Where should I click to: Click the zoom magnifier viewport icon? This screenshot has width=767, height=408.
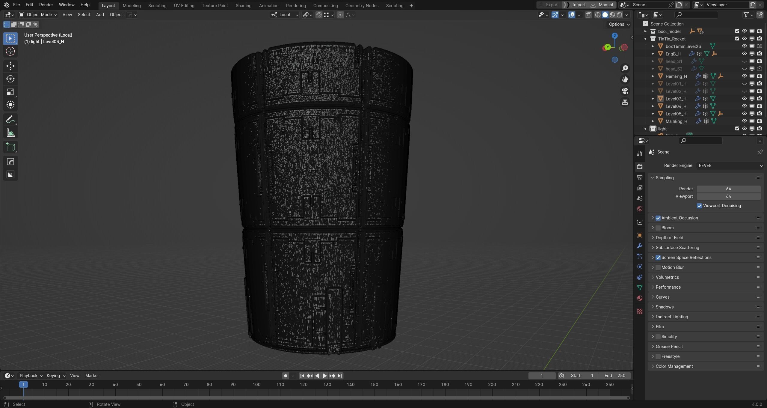point(625,68)
